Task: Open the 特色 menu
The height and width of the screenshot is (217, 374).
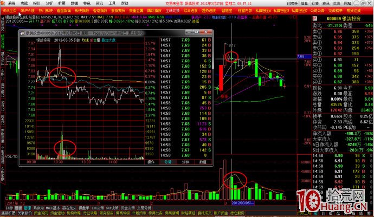Action: tap(87, 3)
